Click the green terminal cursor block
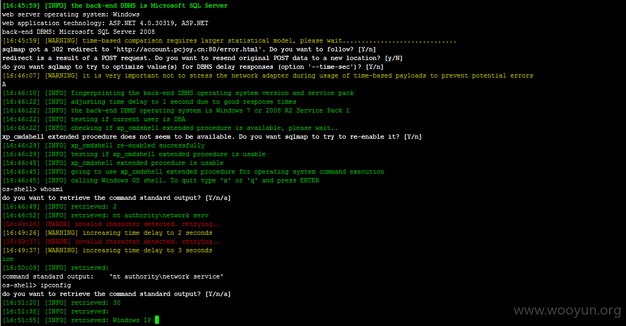This screenshot has height=326, width=626. click(157, 320)
